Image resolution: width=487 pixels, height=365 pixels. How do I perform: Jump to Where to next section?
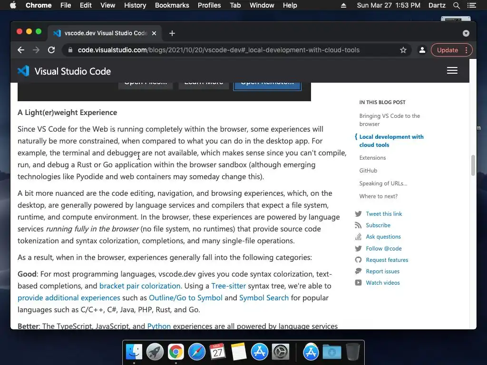pyautogui.click(x=378, y=196)
